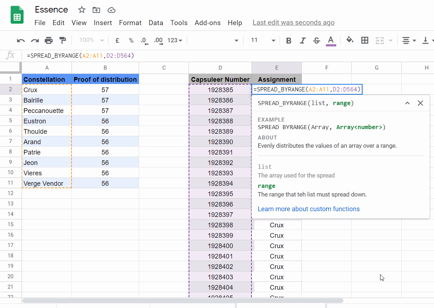The height and width of the screenshot is (308, 434).
Task: Toggle bold formatting
Action: [288, 40]
